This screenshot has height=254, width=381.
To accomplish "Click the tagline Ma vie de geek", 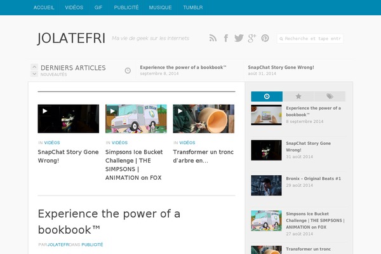I will click(x=150, y=38).
